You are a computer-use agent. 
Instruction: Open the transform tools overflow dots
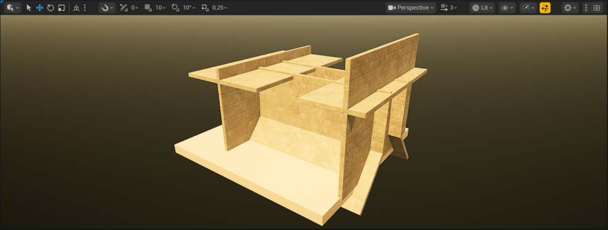coord(84,8)
